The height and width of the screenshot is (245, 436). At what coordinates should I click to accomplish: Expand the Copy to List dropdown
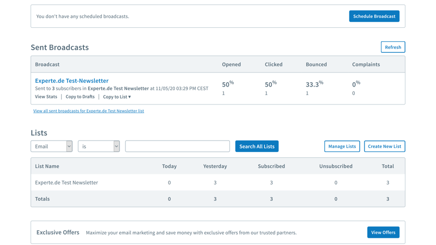click(117, 97)
